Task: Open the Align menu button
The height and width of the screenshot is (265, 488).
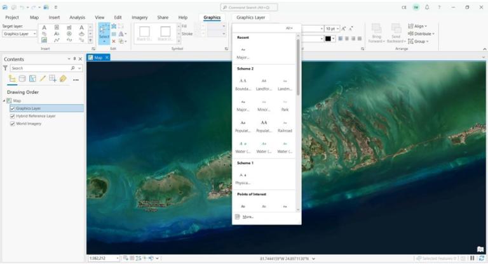Action: coord(418,26)
